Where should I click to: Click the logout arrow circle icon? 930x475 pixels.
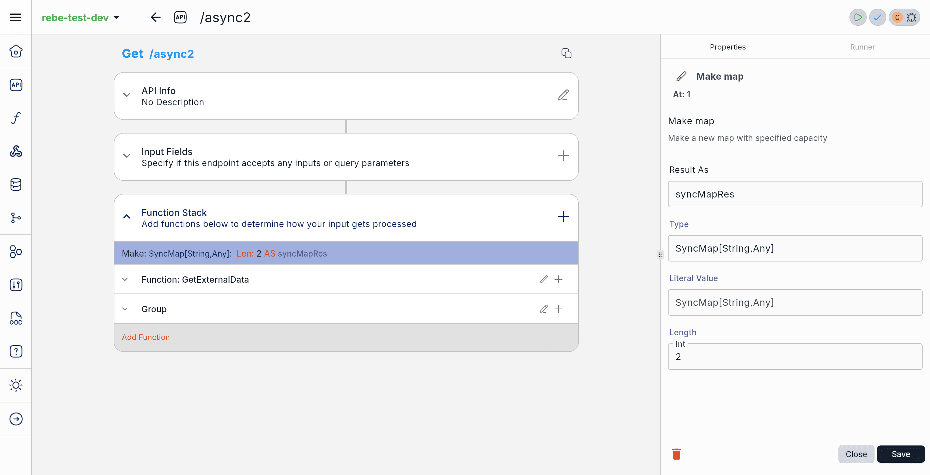pos(16,419)
